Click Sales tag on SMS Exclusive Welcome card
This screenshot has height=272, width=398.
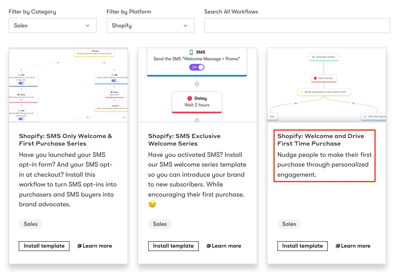160,224
